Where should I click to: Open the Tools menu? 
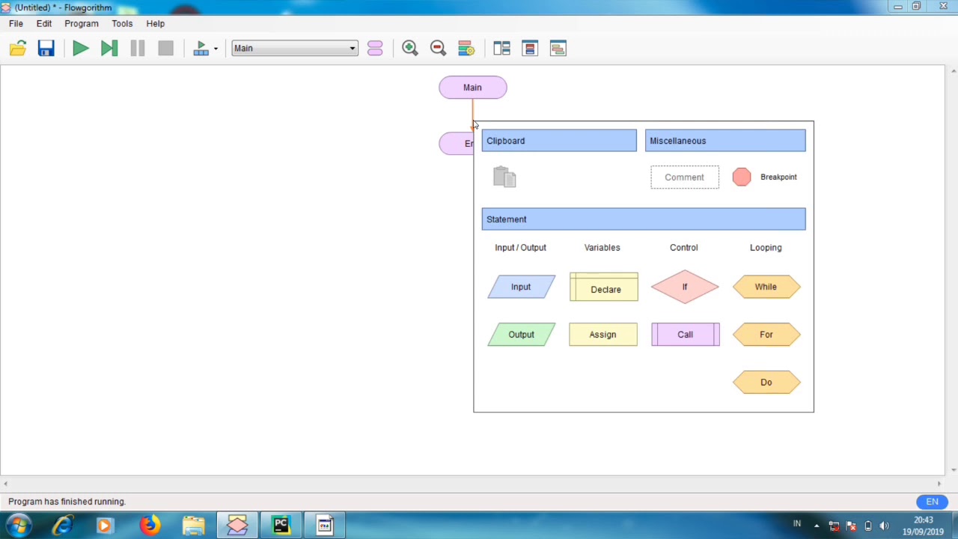coord(122,23)
